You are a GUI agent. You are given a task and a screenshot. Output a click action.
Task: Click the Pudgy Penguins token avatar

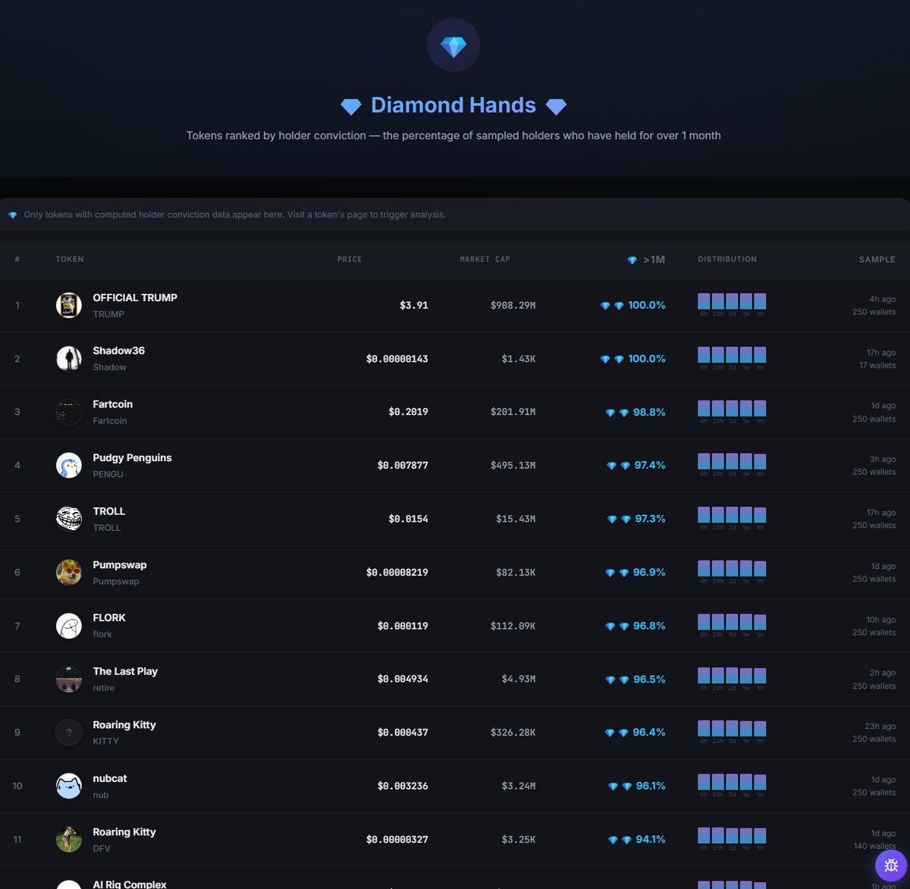tap(69, 465)
